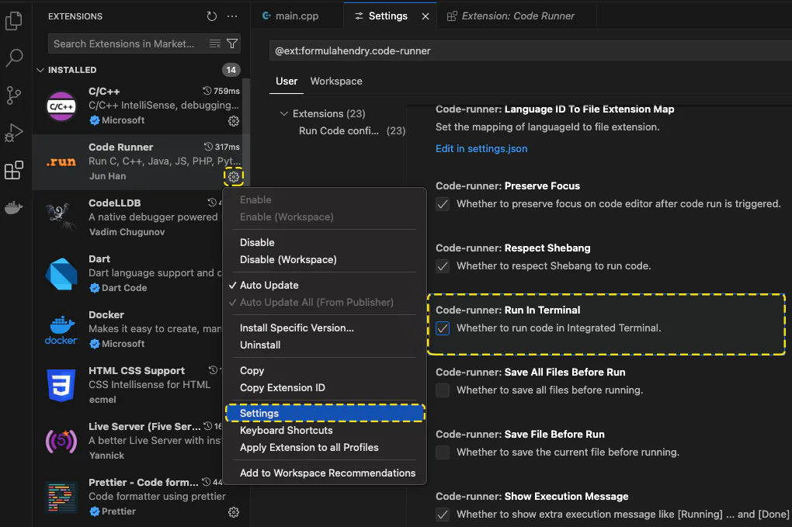Image resolution: width=792 pixels, height=527 pixels.
Task: Uncheck the Run In Terminal checkbox
Action: click(443, 328)
